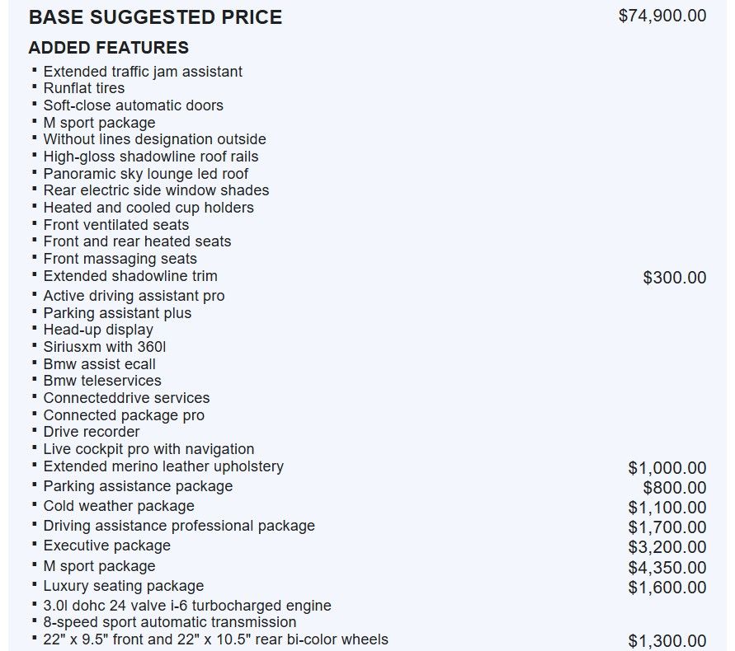Select Panoramic sky lounge led roof
The width and height of the screenshot is (735, 651).
146,174
